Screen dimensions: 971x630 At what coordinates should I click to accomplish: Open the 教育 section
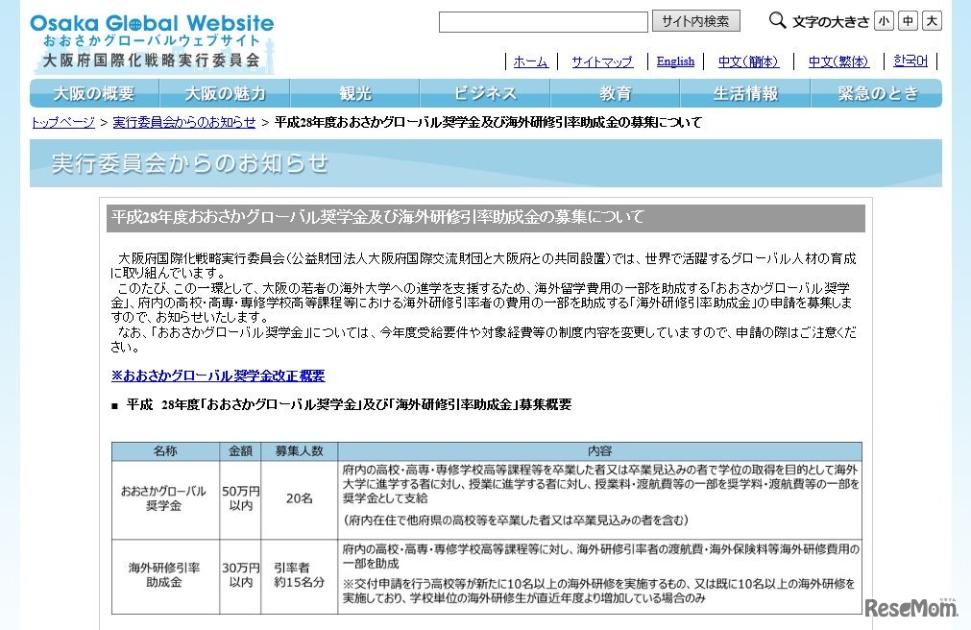pyautogui.click(x=615, y=93)
